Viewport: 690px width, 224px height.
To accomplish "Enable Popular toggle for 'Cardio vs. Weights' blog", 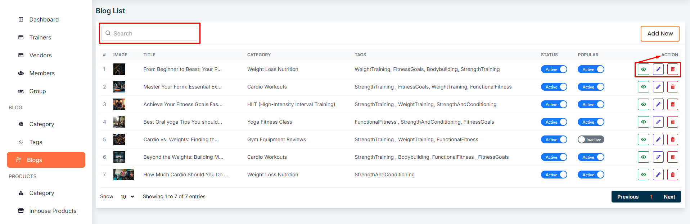I will (x=591, y=139).
